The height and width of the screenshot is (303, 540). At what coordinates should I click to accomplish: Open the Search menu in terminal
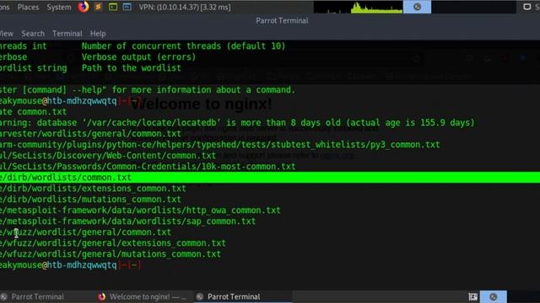click(x=33, y=34)
